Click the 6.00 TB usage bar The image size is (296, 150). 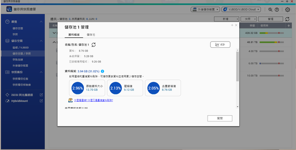(x=272, y=63)
